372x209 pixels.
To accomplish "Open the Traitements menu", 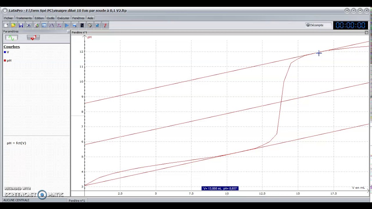I will pyautogui.click(x=24, y=18).
